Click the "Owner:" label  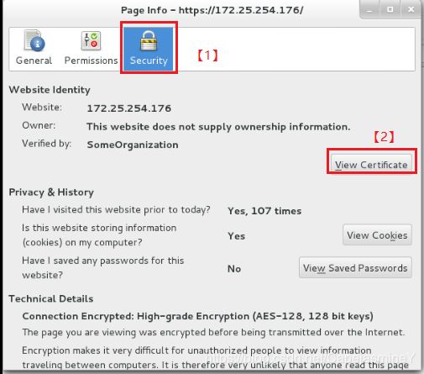(x=39, y=125)
